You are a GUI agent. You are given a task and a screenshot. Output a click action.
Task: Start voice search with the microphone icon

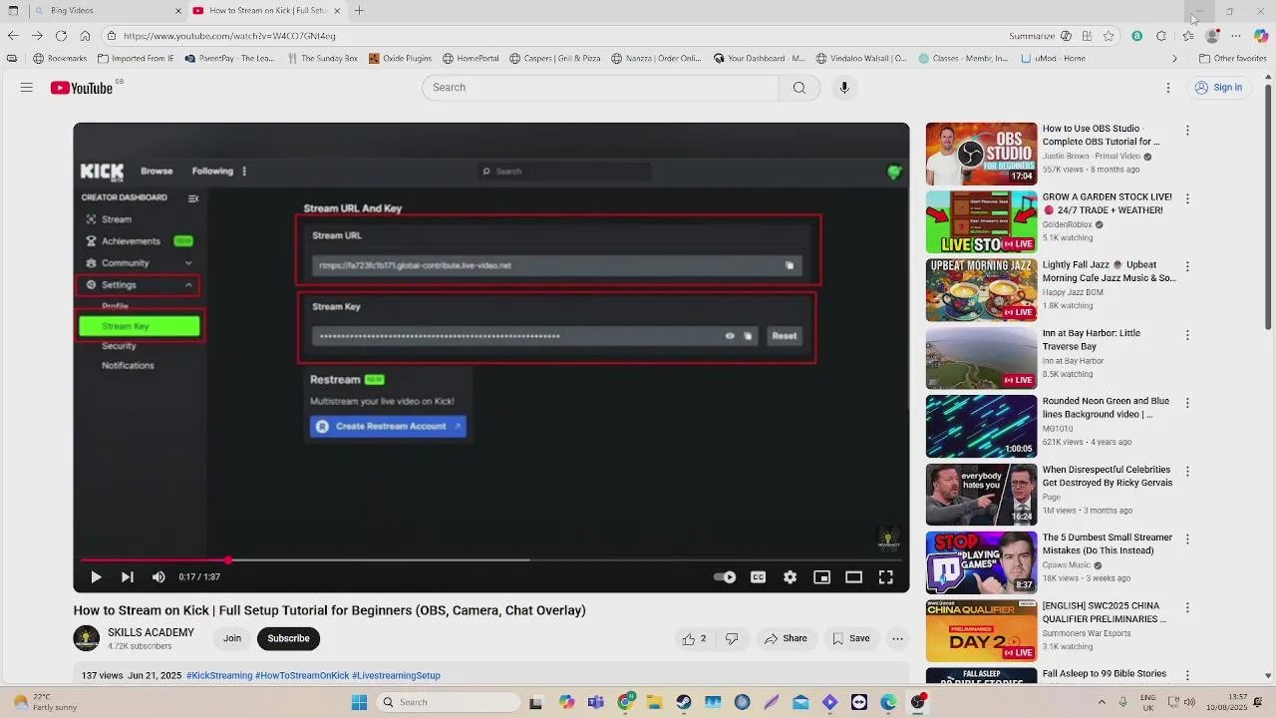(x=844, y=88)
